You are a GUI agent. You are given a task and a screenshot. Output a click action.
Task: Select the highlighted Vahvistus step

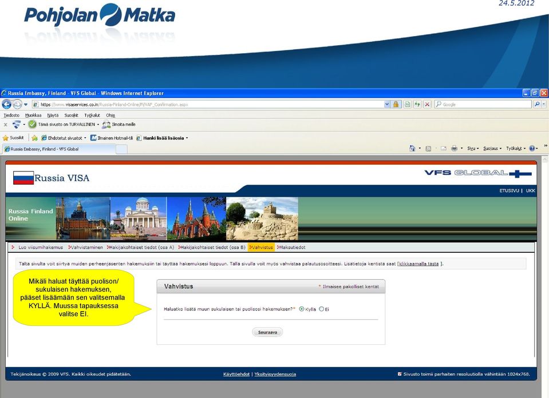(261, 247)
